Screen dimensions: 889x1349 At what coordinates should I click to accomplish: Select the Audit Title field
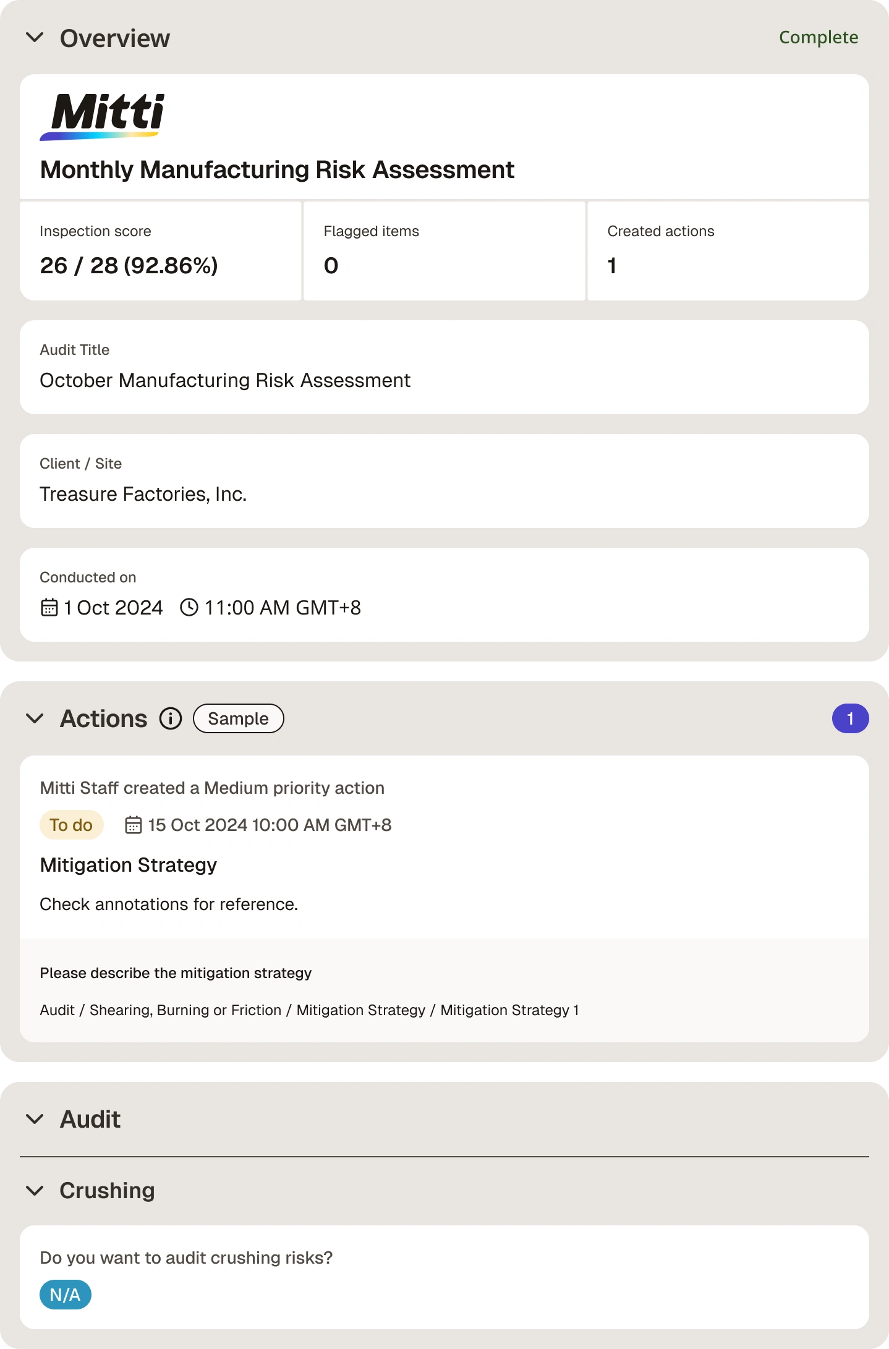coord(444,367)
